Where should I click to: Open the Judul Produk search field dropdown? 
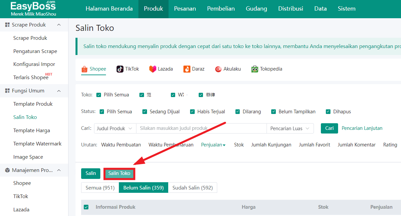[115, 129]
